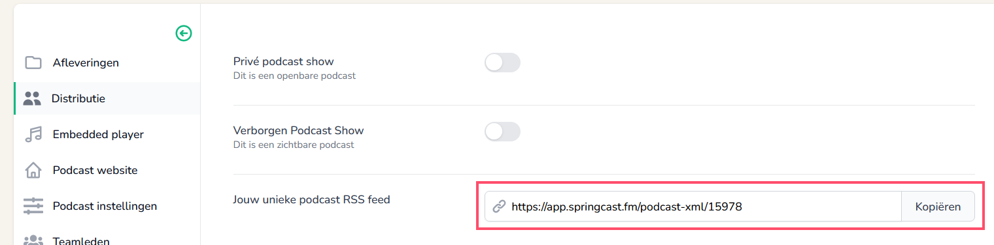Turn on the Verborgen Podcast Show switch
The width and height of the screenshot is (994, 245).
[502, 132]
